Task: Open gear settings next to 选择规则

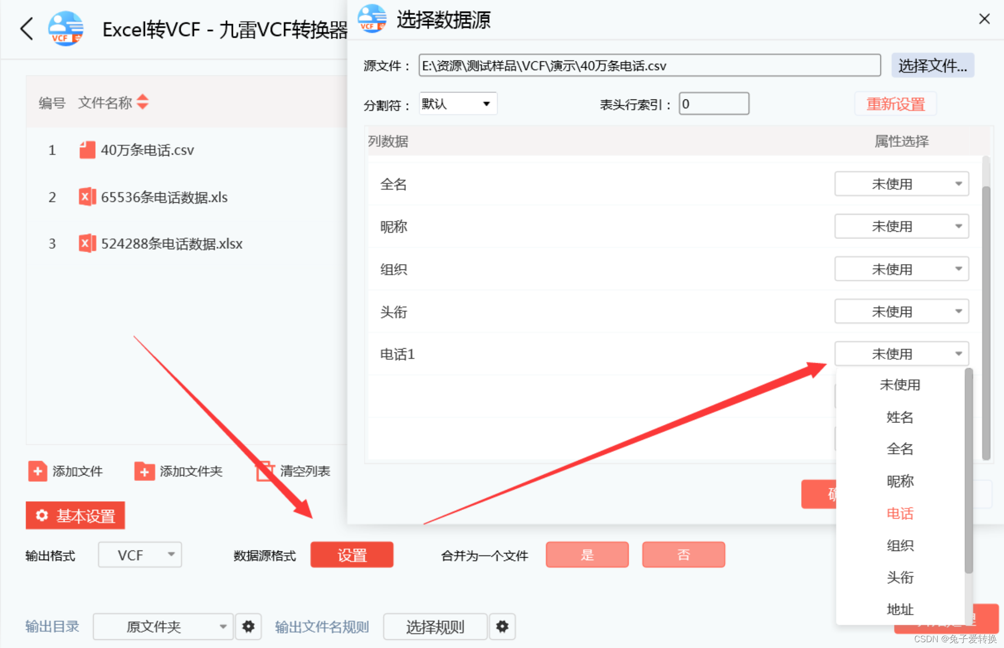Action: (502, 626)
